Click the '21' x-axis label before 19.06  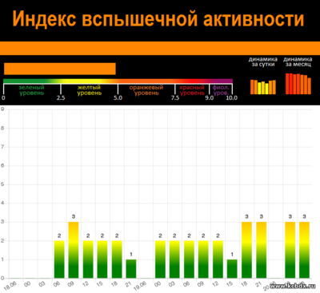pyautogui.click(x=128, y=284)
